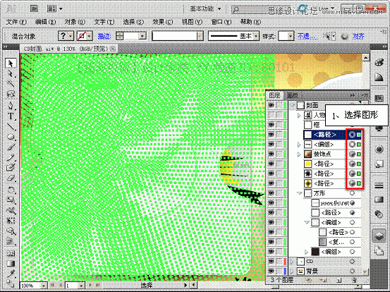Screen dimensions: 390x292
Task: Open the Stroke panel icon in dock
Action: click(379, 185)
